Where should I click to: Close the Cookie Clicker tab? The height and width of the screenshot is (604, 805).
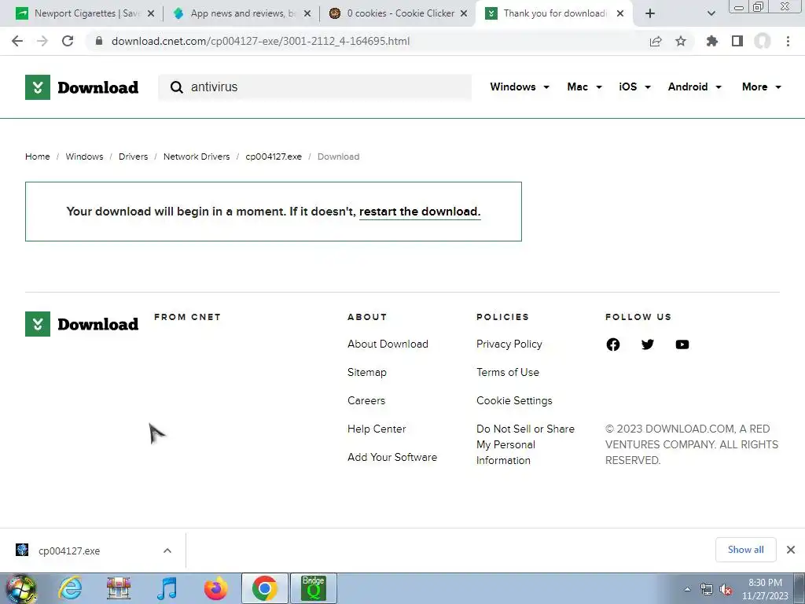(464, 13)
